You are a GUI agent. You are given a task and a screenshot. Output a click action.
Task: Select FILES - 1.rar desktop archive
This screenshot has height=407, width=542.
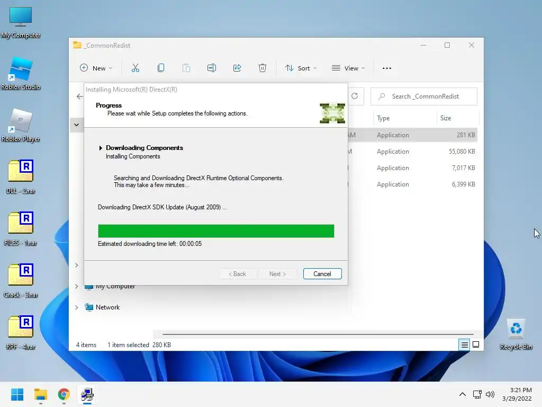21,229
